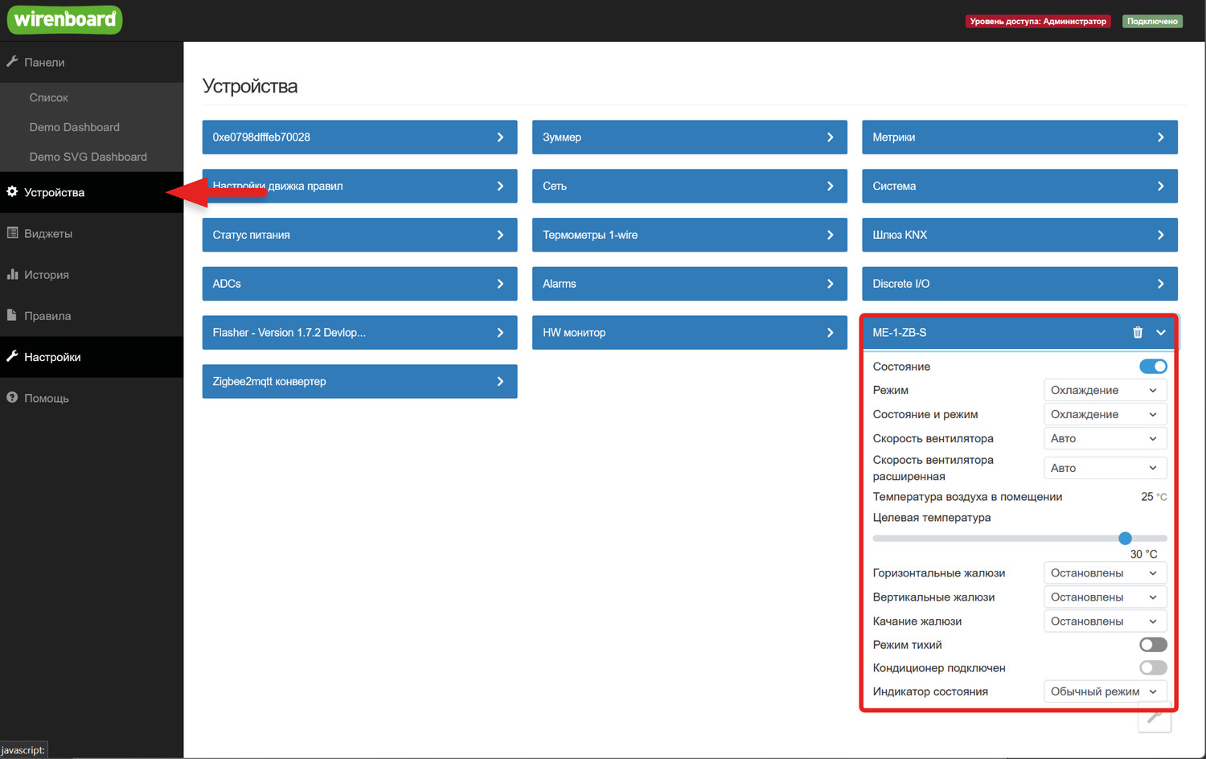
Task: Click the bar chart icon beside История
Action: coord(12,274)
